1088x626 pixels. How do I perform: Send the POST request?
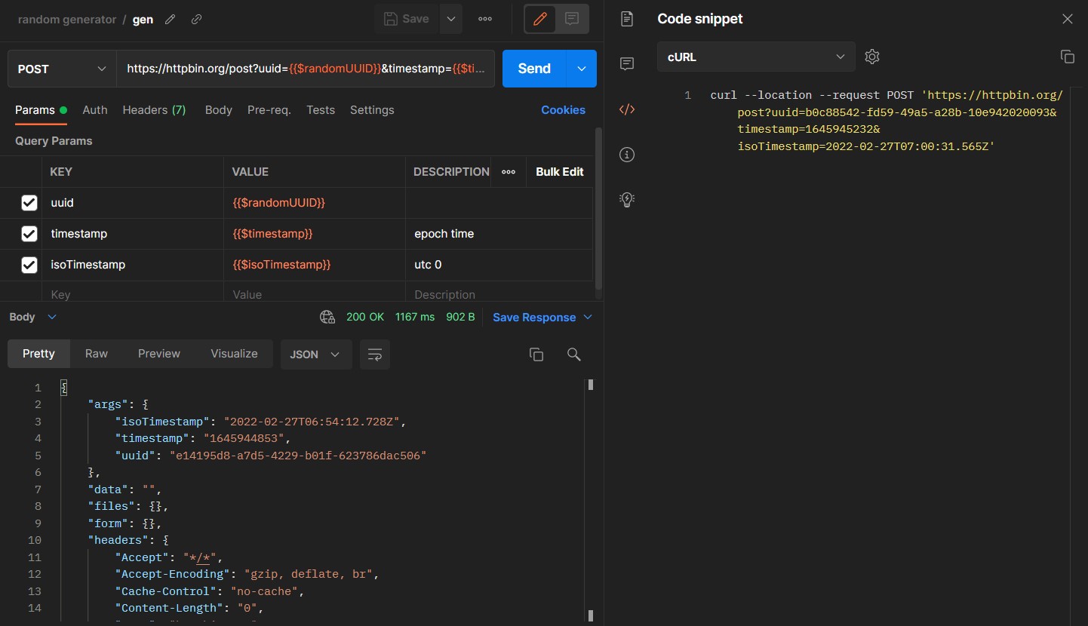(x=535, y=69)
